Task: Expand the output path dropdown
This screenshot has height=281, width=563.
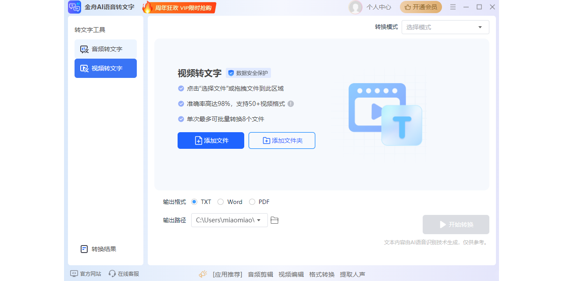Action: coord(260,220)
